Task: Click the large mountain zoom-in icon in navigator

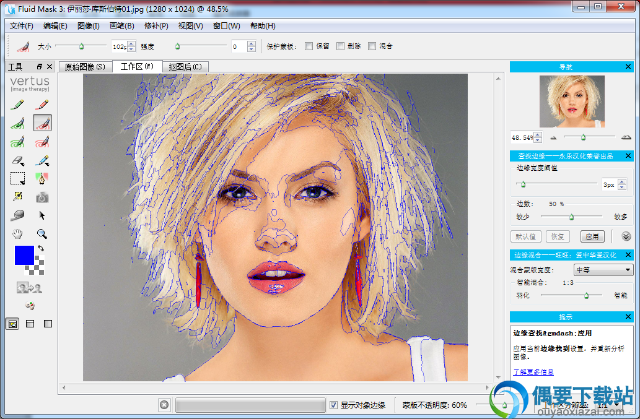Action: [x=626, y=137]
